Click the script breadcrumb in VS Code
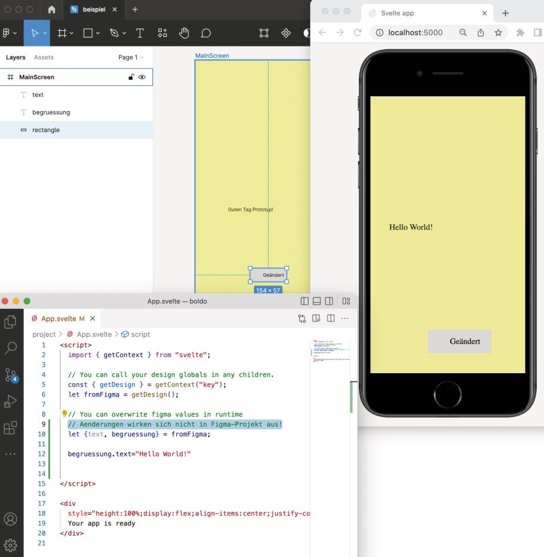 136,334
